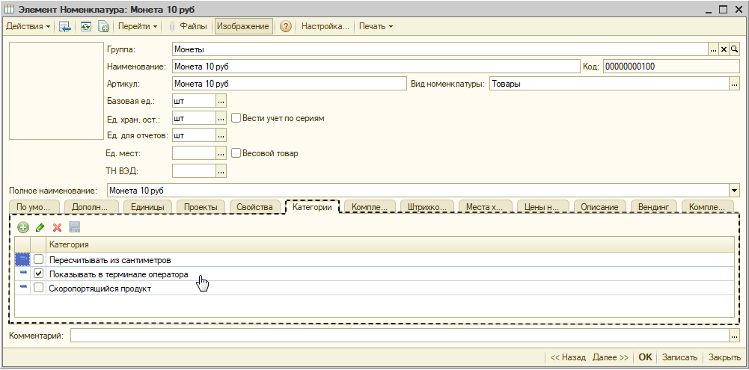Viewport: 749px width, 370px height.
Task: Uncheck Показывать в терминале оператора category
Action: point(39,274)
